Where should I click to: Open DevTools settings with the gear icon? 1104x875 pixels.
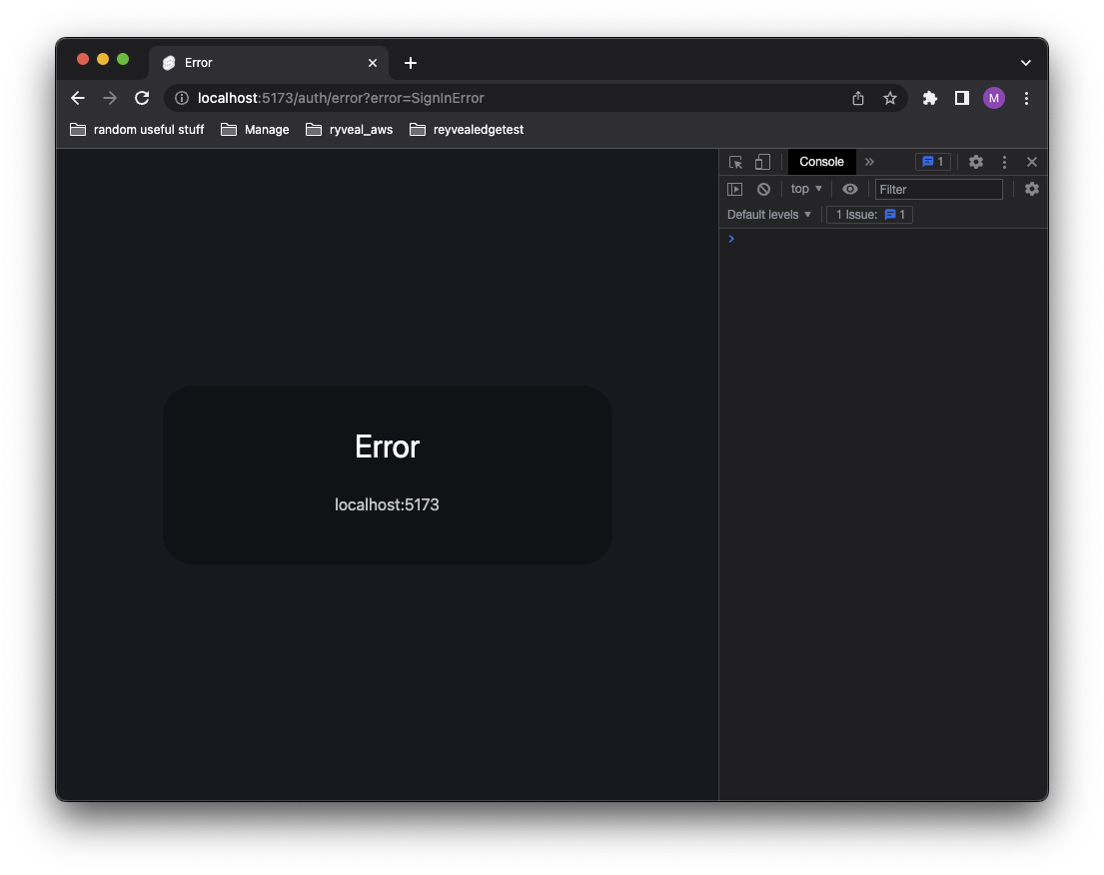tap(975, 161)
